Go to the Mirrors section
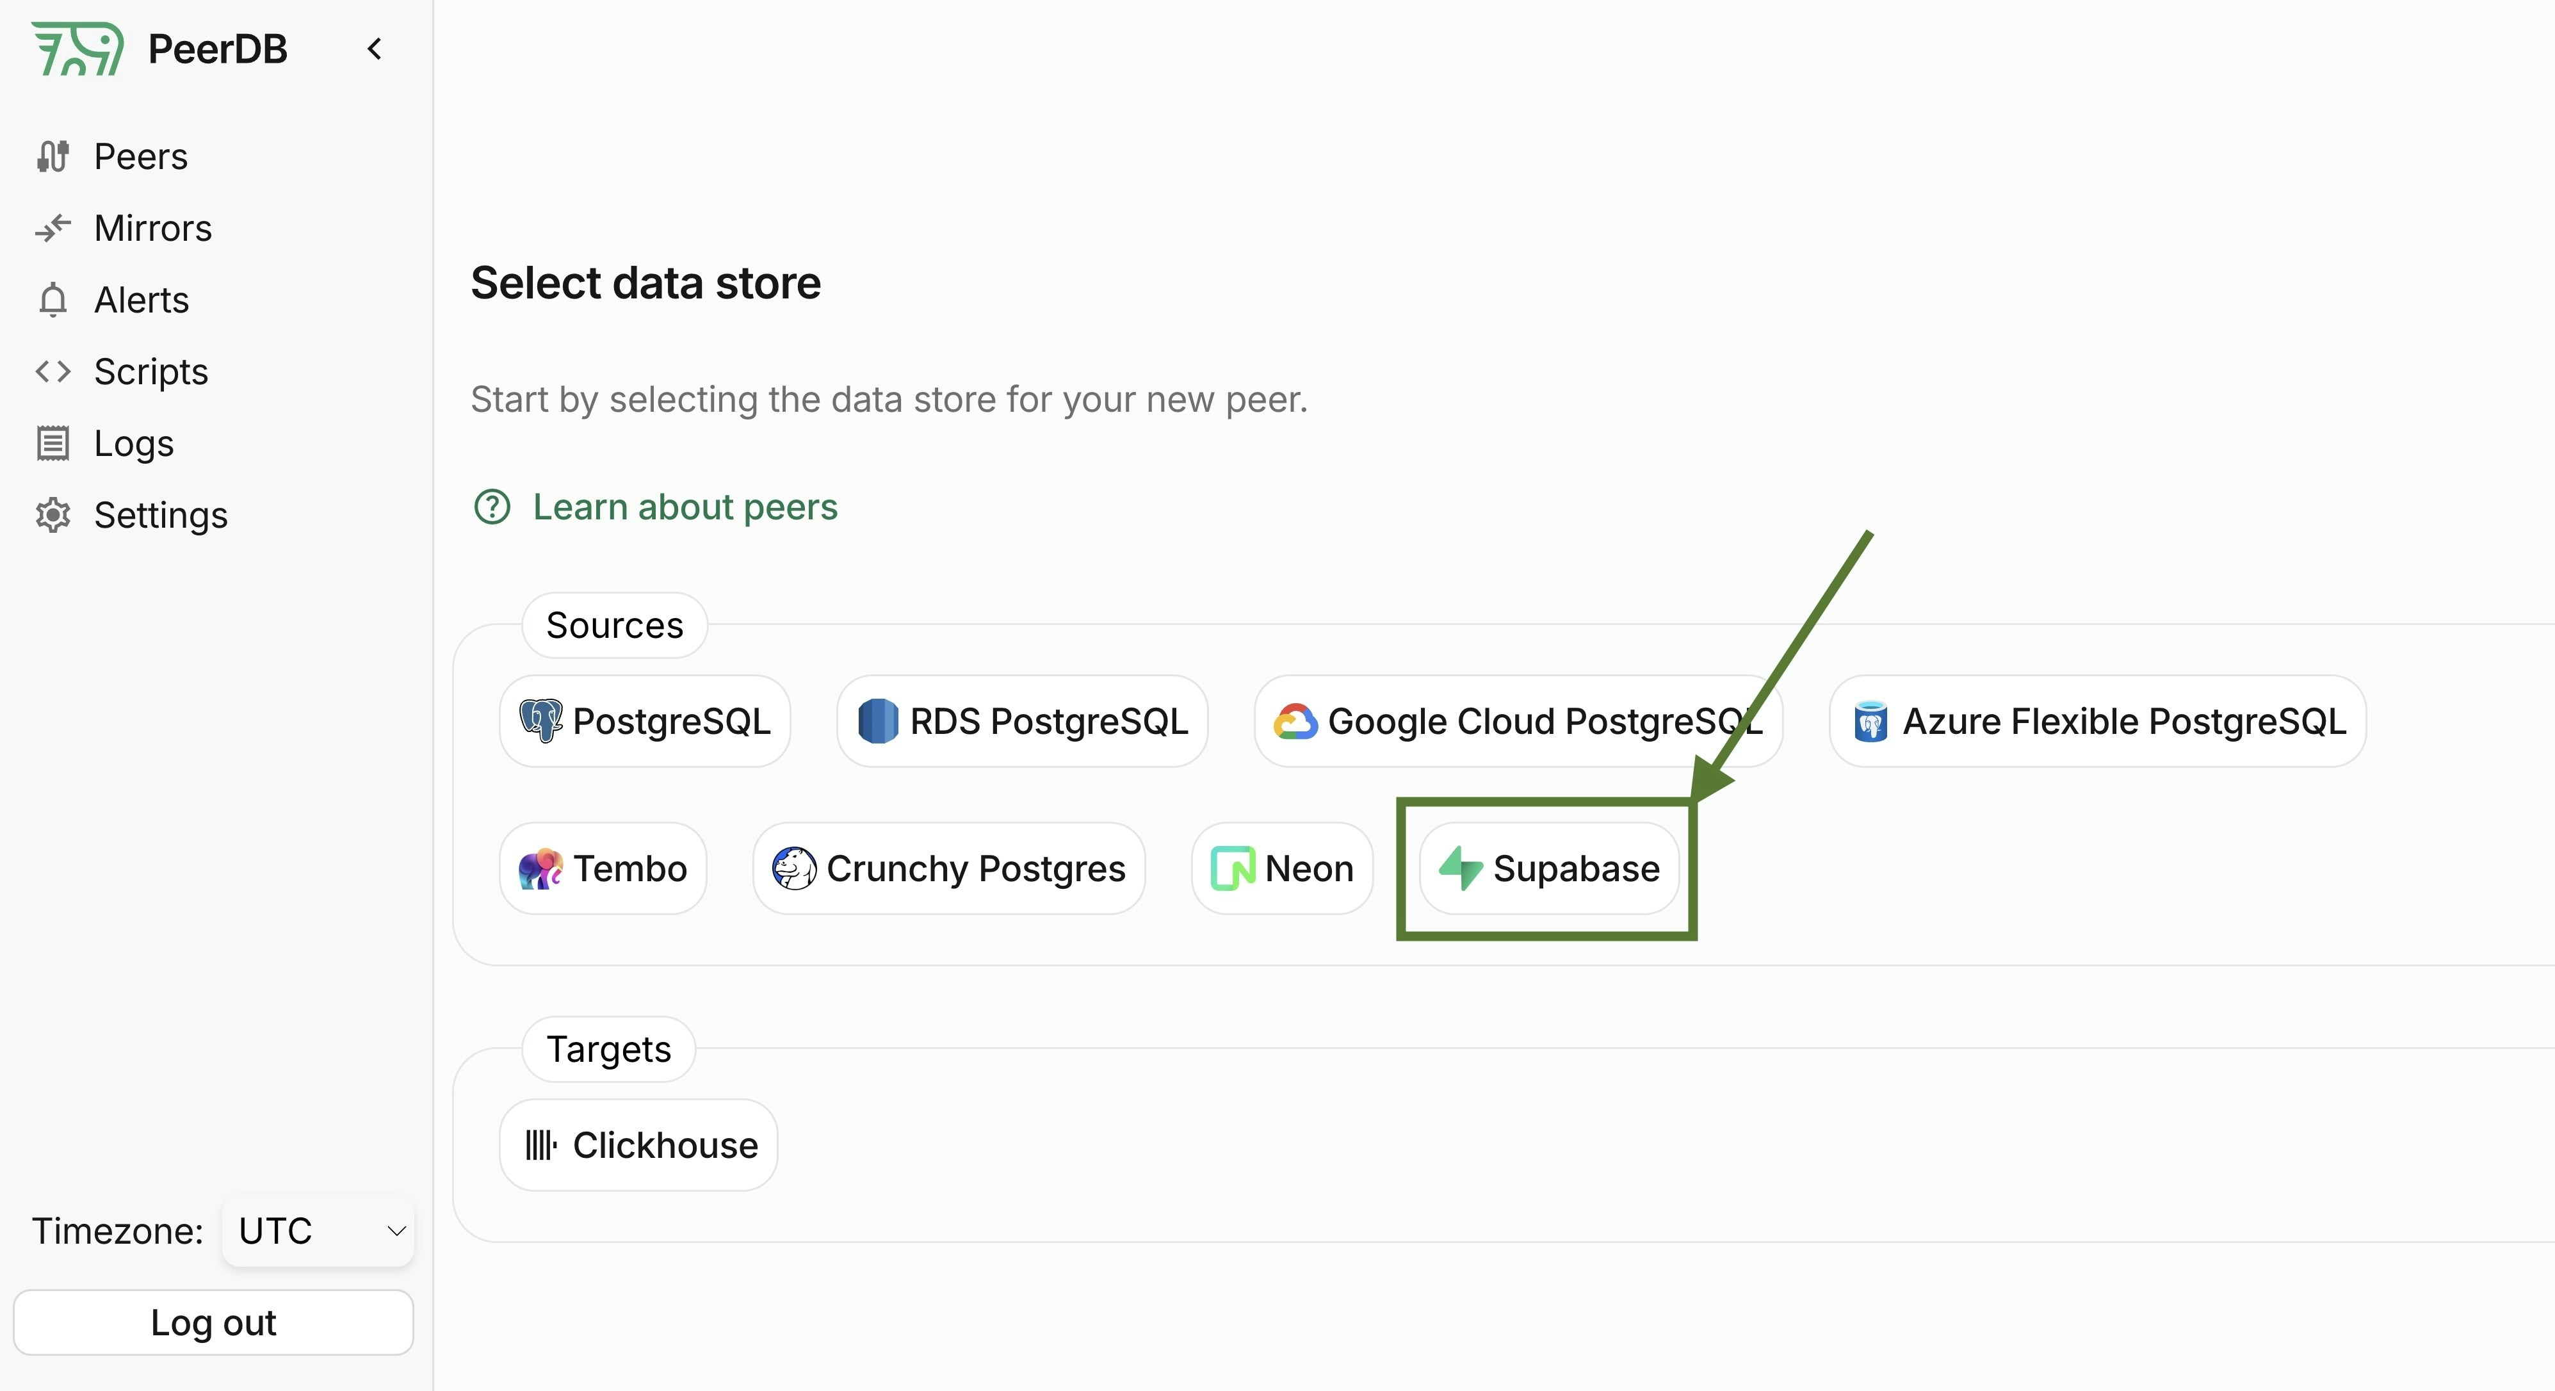This screenshot has height=1391, width=2555. [152, 228]
